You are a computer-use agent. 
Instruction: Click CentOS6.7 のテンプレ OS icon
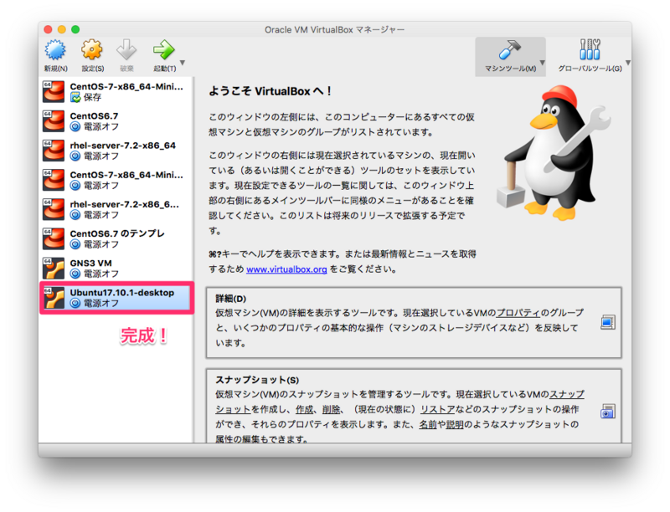tap(54, 239)
